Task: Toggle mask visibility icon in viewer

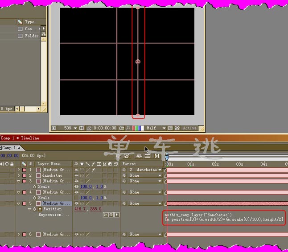Action: pos(89,128)
